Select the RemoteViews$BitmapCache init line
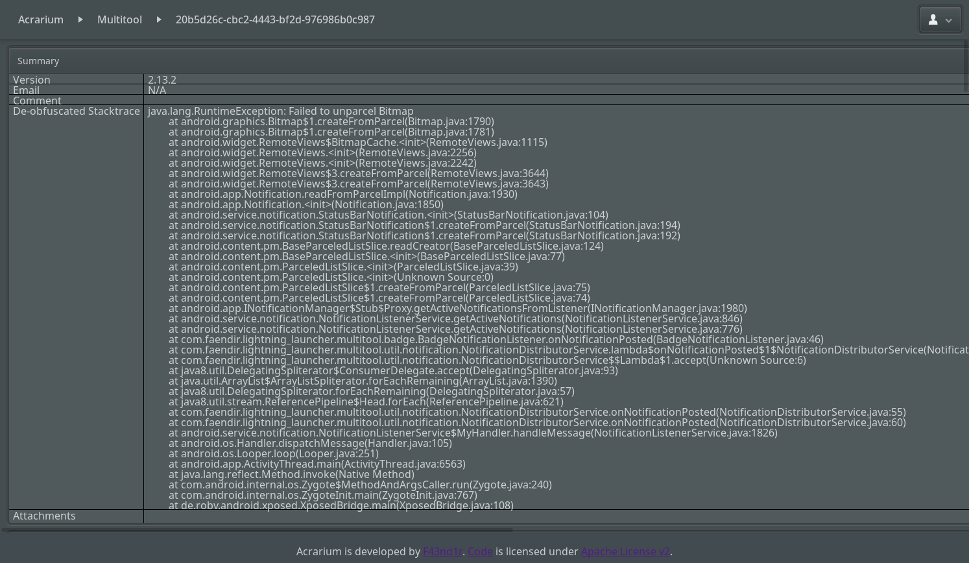Screen dimensions: 969x563 (358, 142)
